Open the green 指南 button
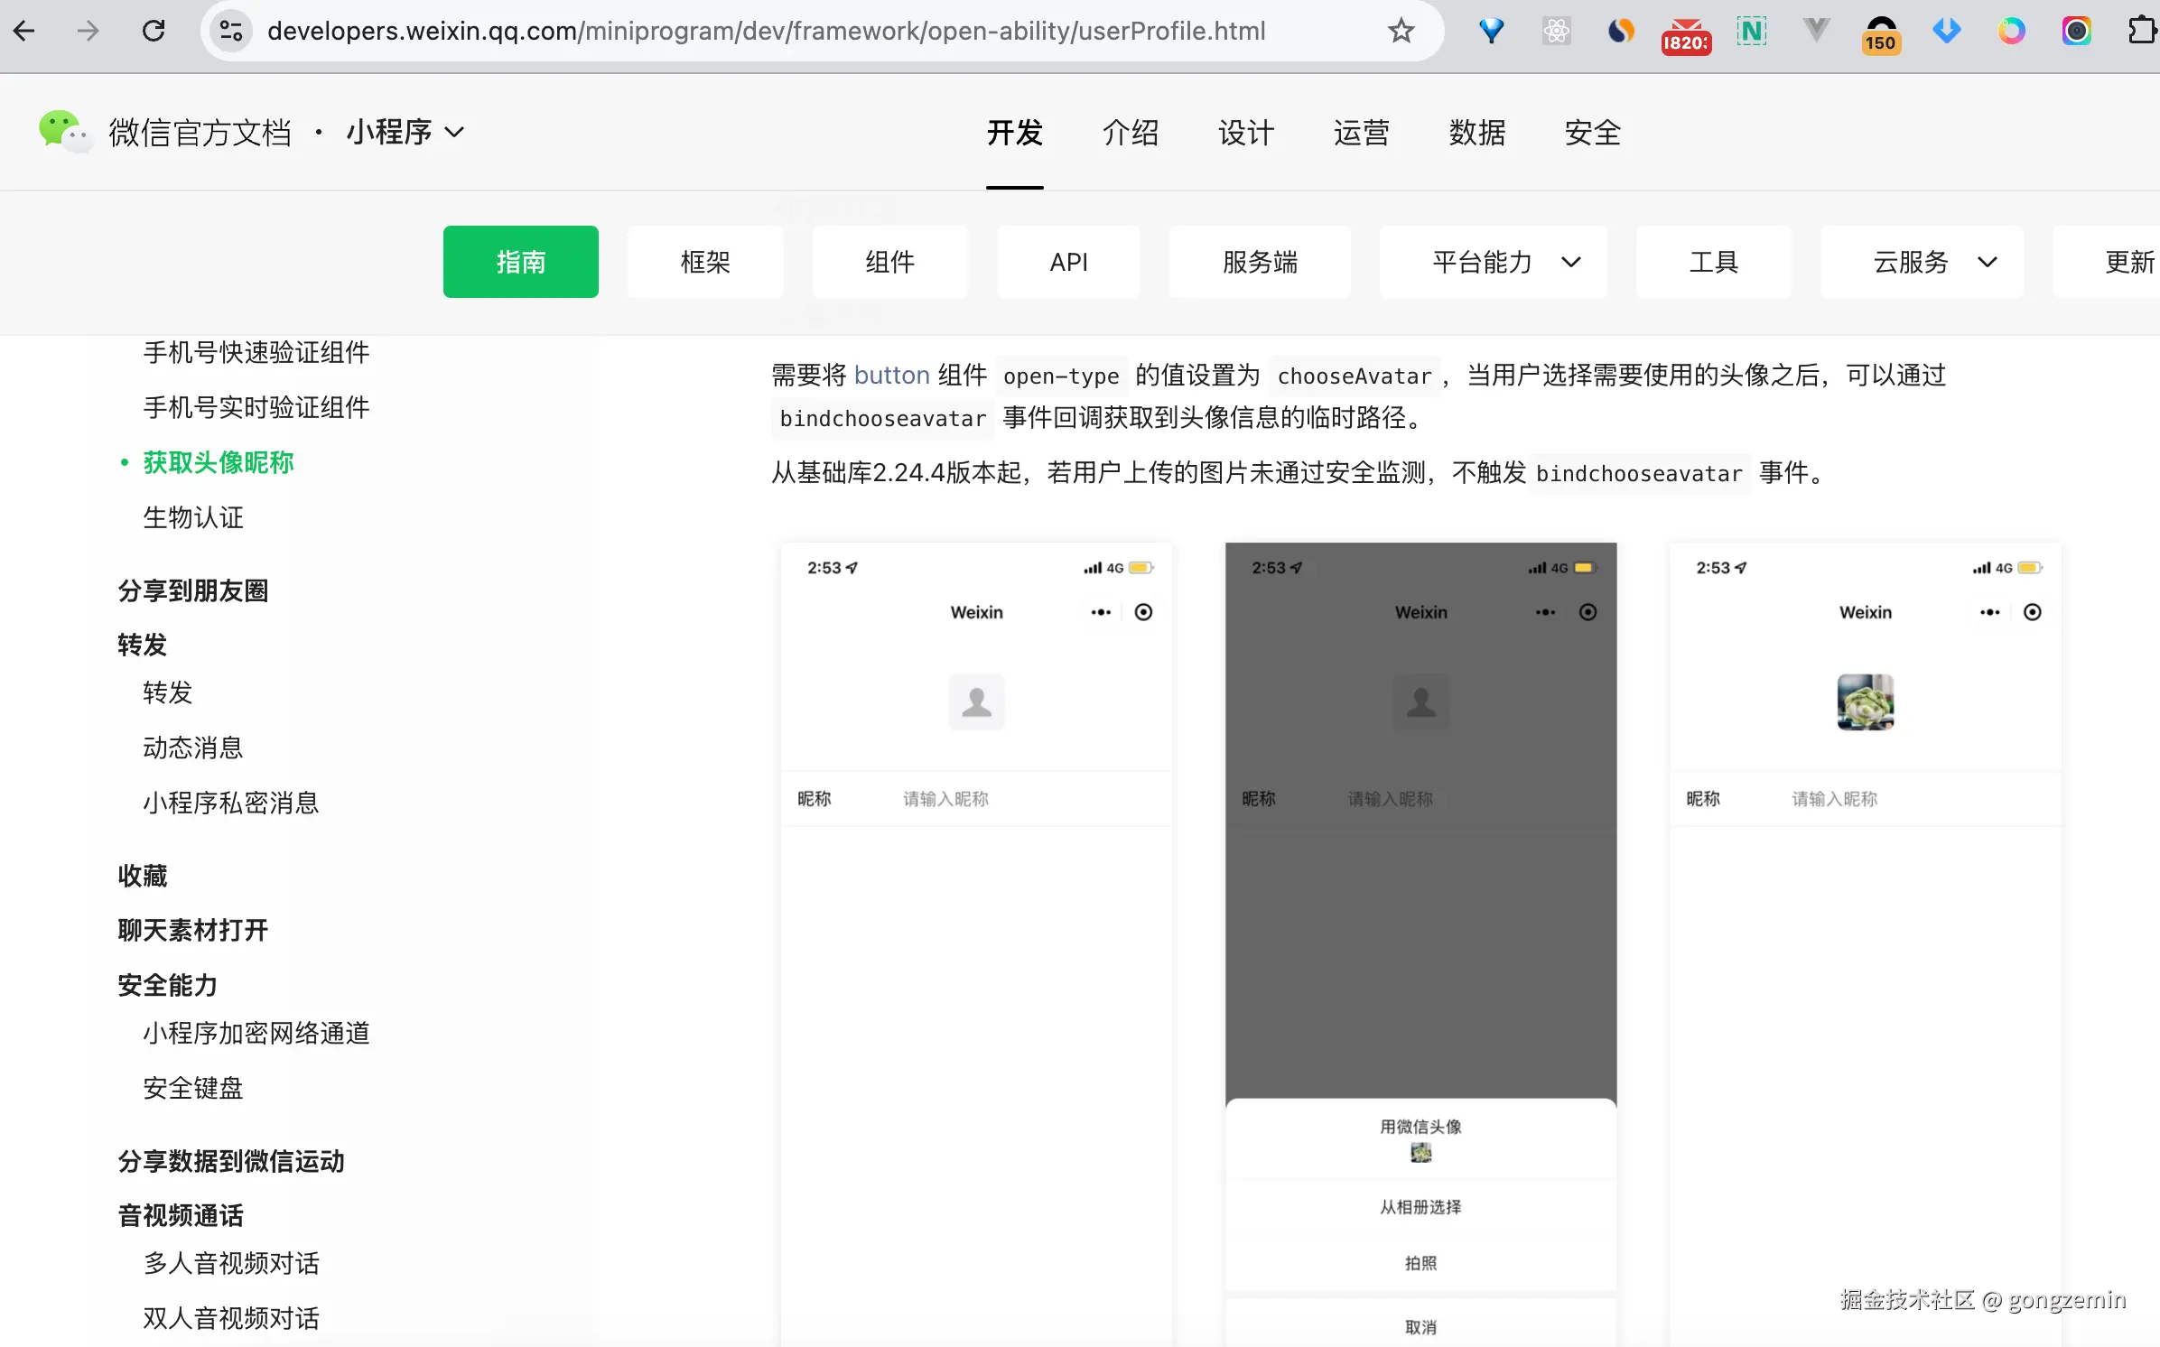The image size is (2160, 1347). tap(520, 262)
